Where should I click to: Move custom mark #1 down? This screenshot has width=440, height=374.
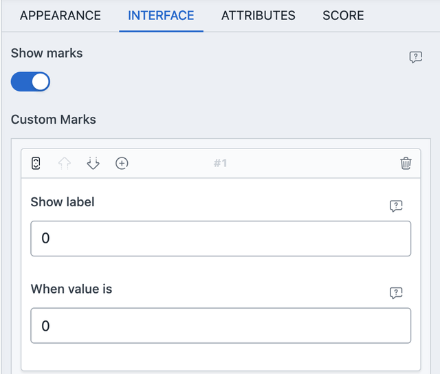click(93, 164)
